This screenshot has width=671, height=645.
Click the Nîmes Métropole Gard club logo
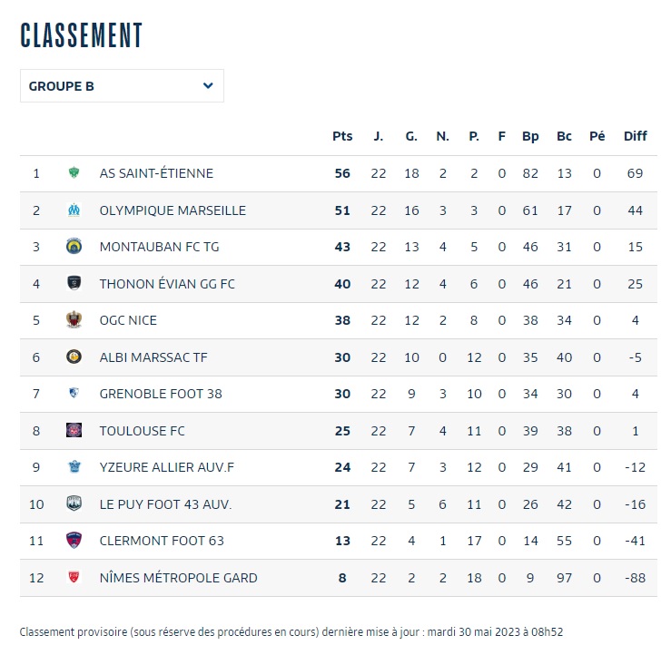(x=74, y=578)
